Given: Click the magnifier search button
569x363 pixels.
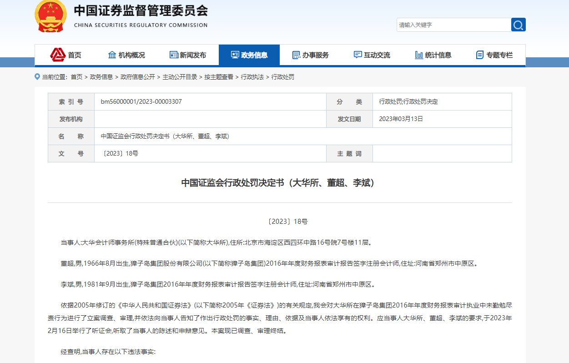Looking at the screenshot, I should 519,25.
